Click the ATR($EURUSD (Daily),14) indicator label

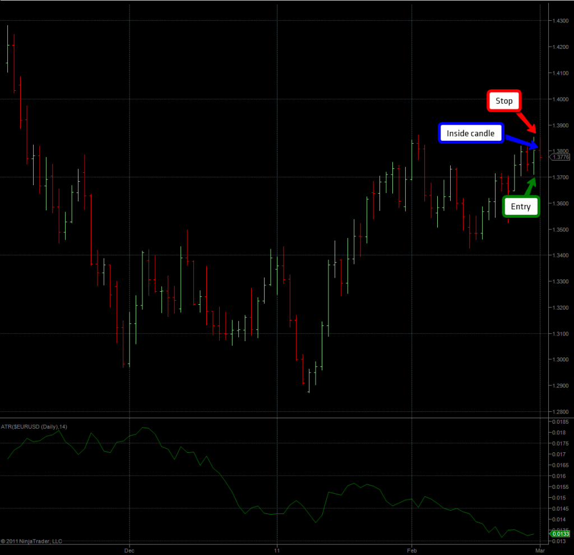(x=34, y=427)
